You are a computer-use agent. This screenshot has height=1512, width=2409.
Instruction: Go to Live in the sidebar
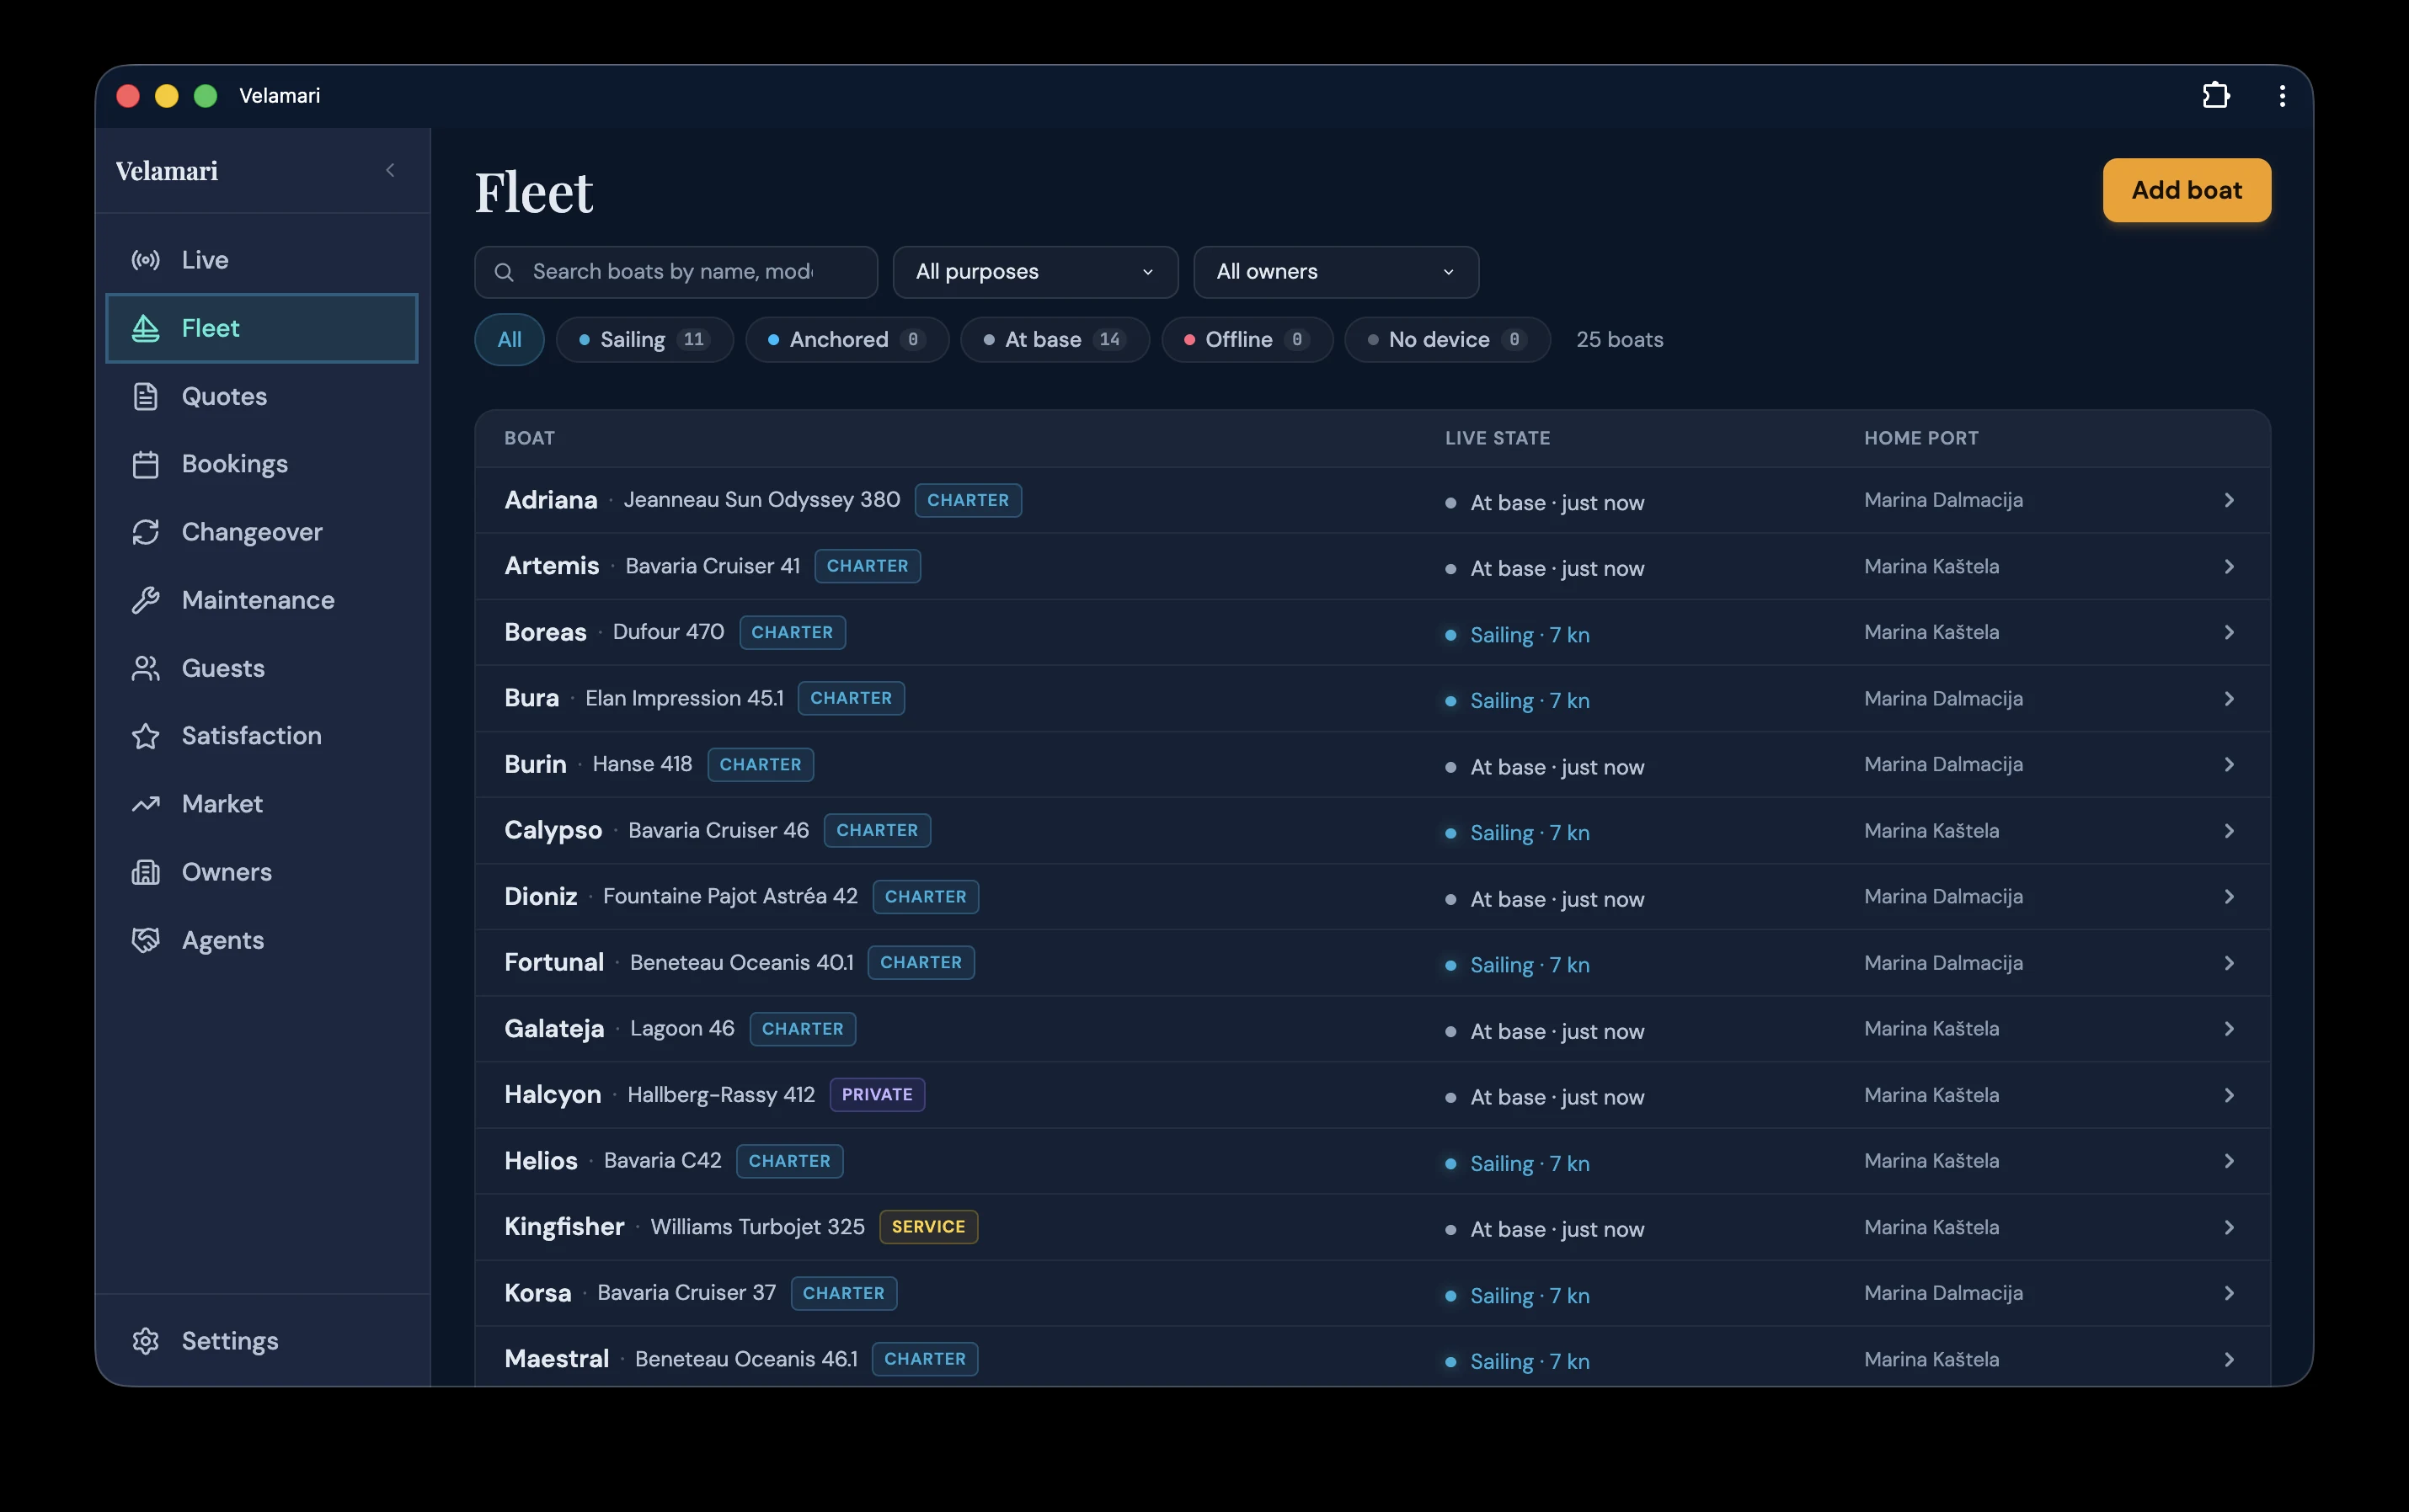click(x=262, y=260)
